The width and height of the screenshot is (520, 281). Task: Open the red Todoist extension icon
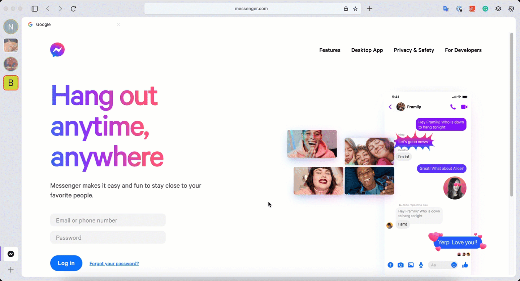[472, 9]
